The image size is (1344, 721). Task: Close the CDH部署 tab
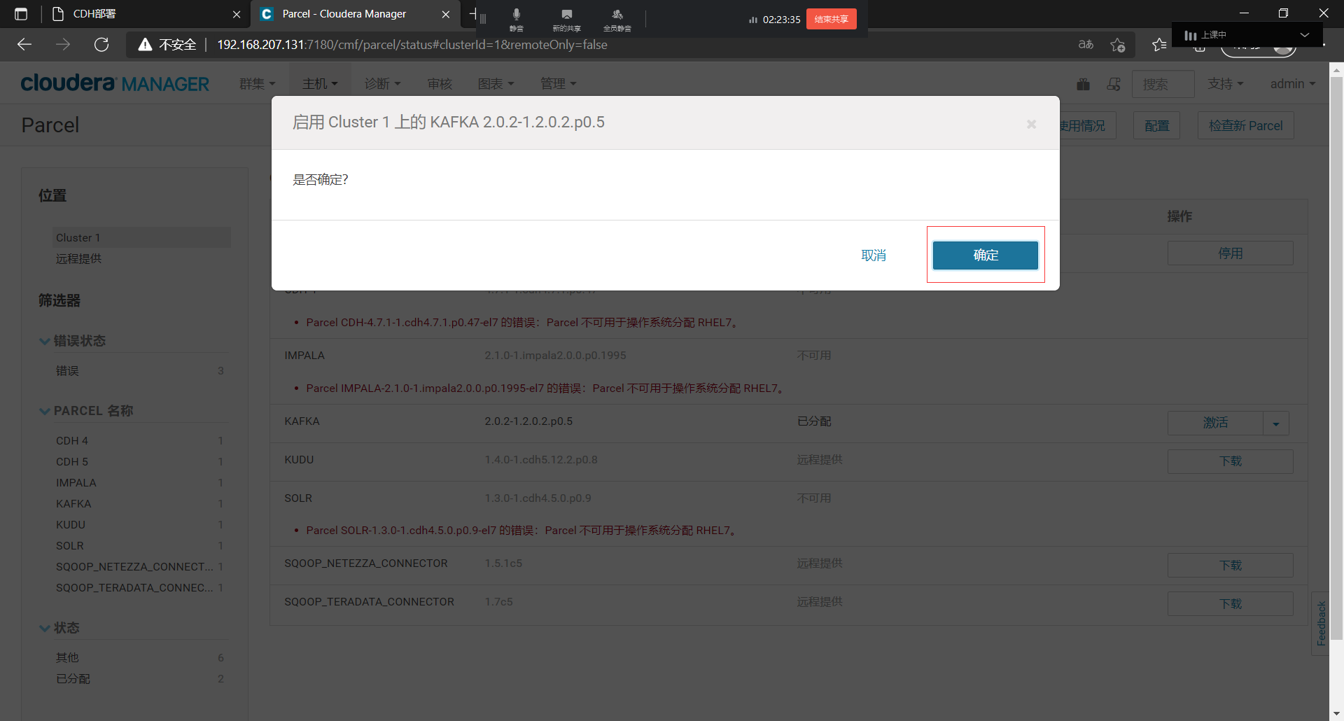click(x=237, y=14)
